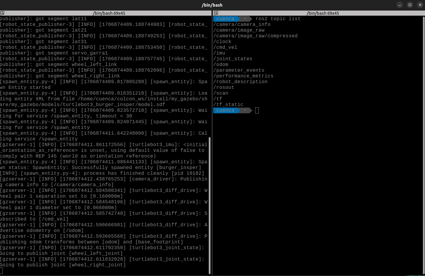Viewport: 425px width, 276px height.
Task: Click the /camera/image_raw/compressed topic line
Action: [255, 36]
